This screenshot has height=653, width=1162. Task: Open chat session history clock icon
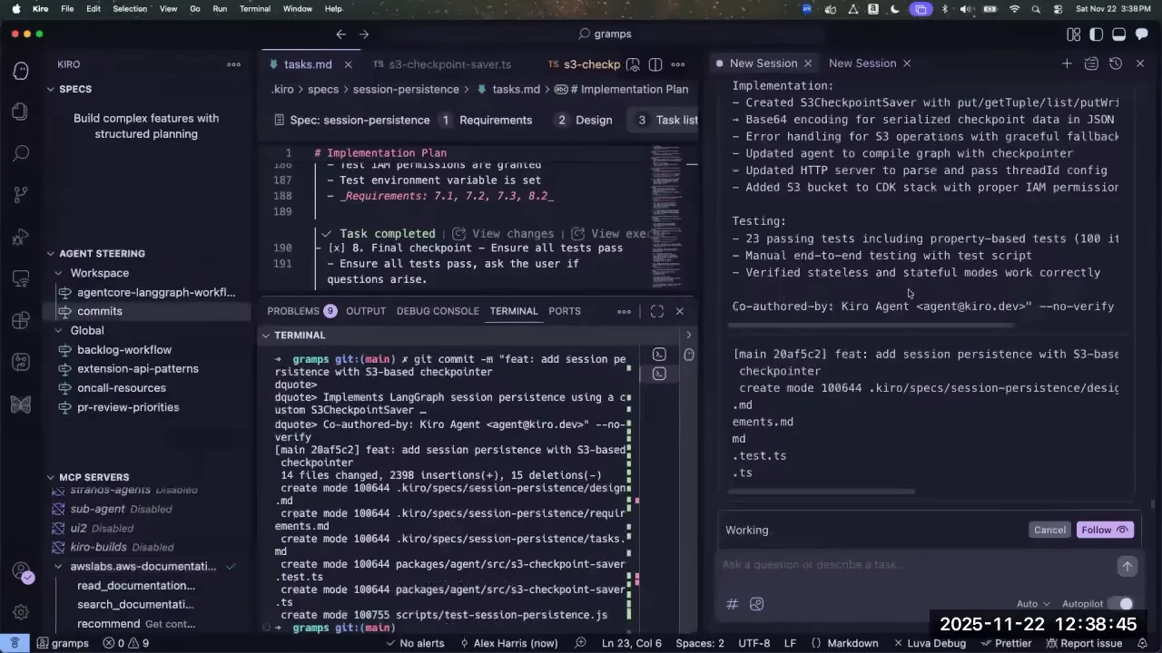1116,63
